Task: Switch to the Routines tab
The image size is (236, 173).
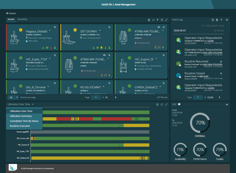Action: click(23, 19)
